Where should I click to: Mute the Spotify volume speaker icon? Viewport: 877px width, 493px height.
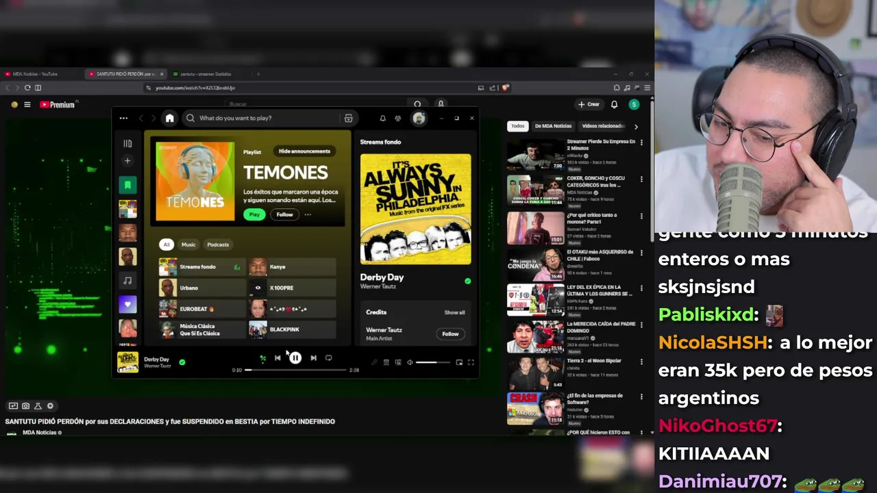pos(410,362)
